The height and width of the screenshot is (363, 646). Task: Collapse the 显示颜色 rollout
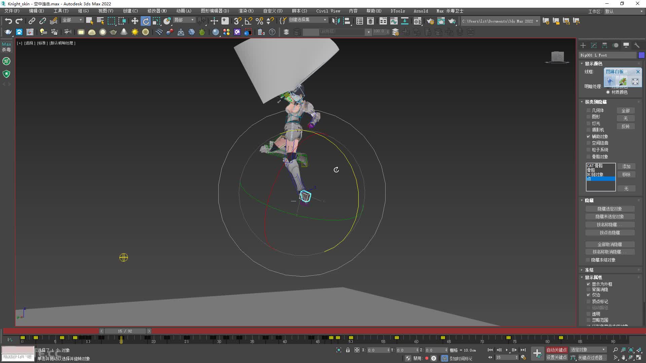[593, 64]
